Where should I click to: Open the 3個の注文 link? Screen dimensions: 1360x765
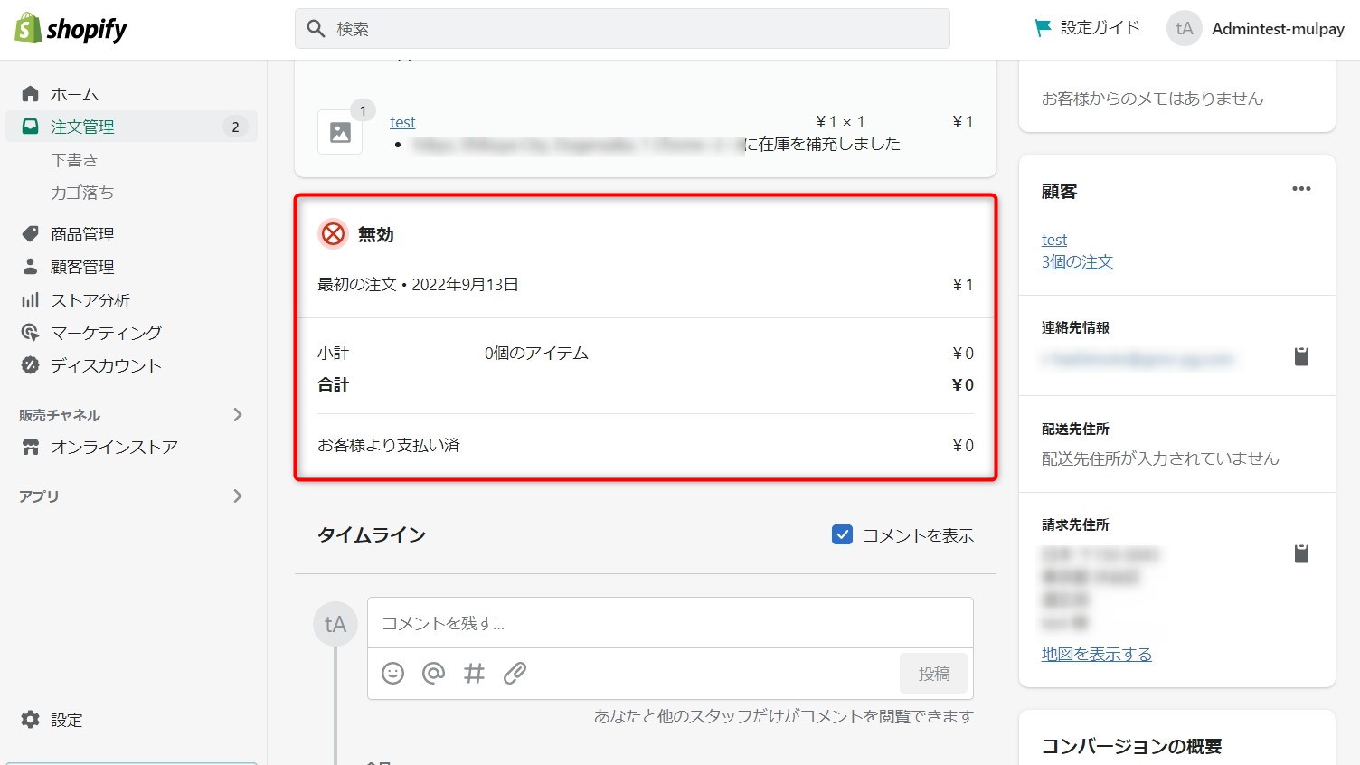pyautogui.click(x=1077, y=261)
